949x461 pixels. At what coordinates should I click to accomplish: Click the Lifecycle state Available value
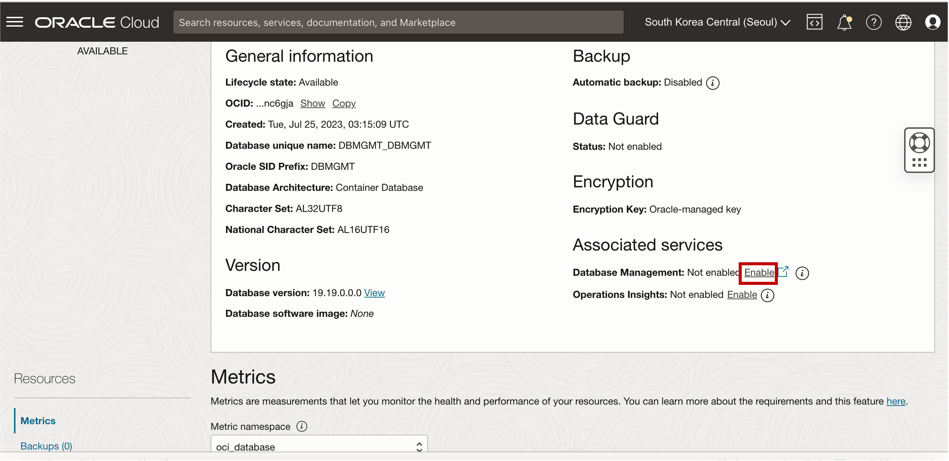(318, 82)
